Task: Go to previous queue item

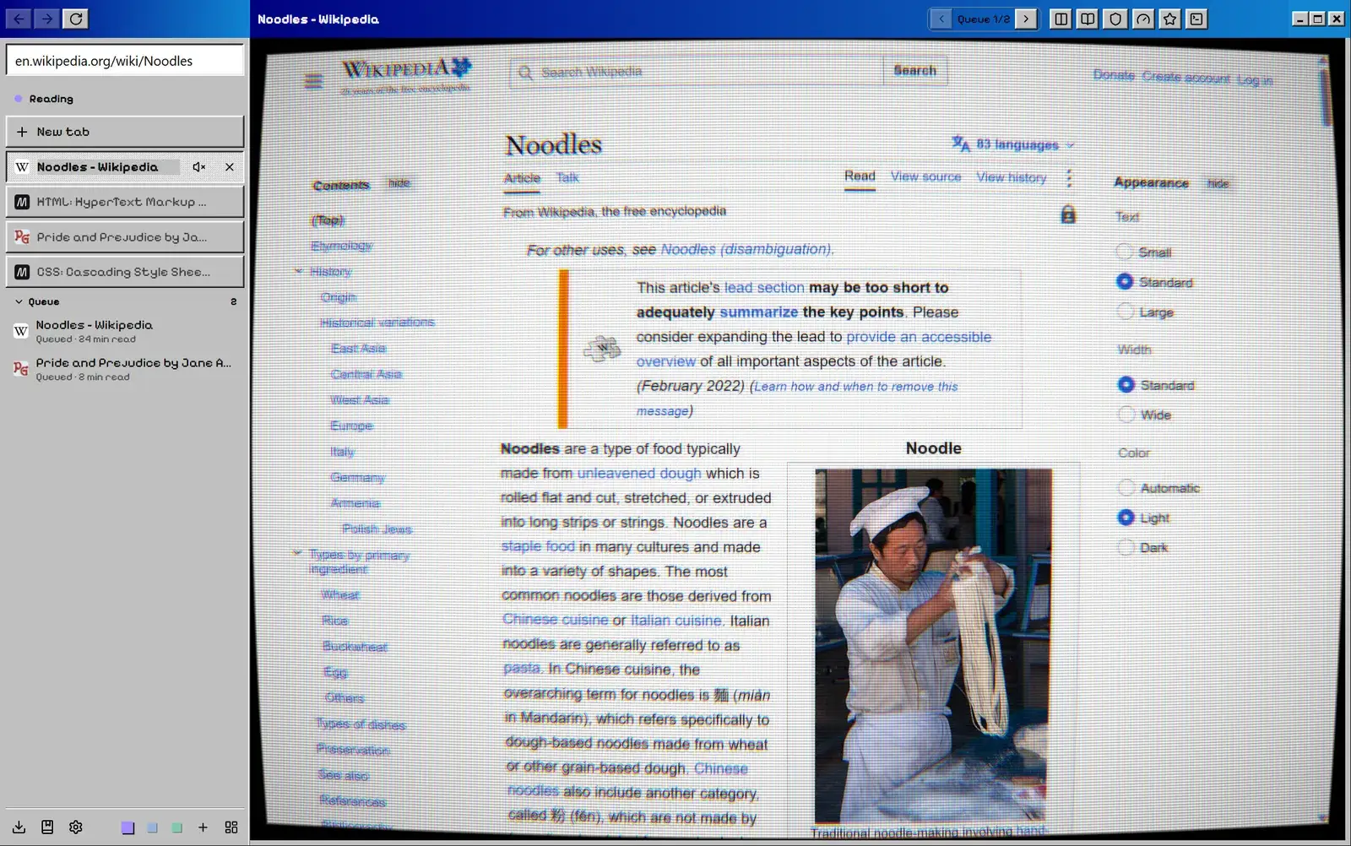Action: (x=941, y=19)
